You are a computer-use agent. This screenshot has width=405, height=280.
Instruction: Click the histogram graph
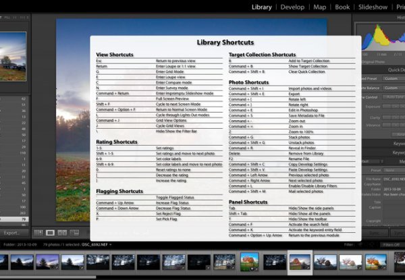pyautogui.click(x=381, y=37)
